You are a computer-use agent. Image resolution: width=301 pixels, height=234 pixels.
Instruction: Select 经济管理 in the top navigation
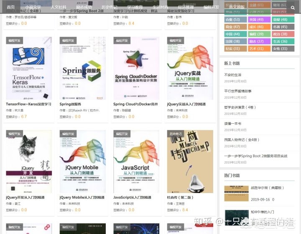pyautogui.click(x=186, y=7)
